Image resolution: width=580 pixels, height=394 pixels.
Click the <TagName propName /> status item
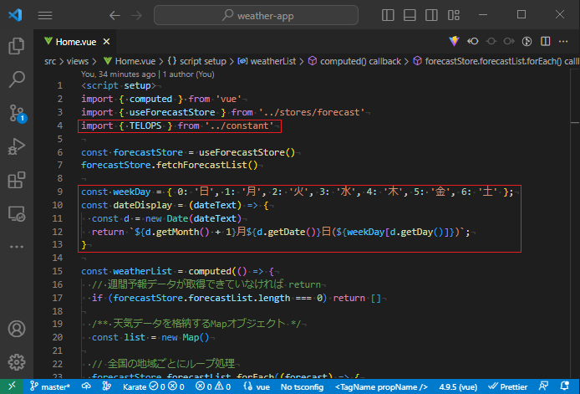click(x=381, y=387)
